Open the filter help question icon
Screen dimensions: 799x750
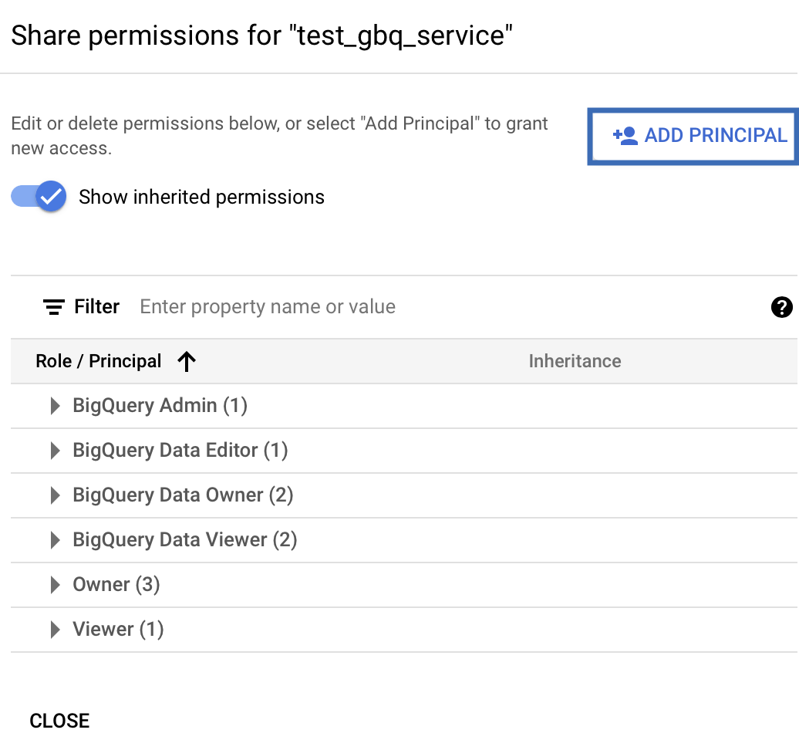(781, 307)
